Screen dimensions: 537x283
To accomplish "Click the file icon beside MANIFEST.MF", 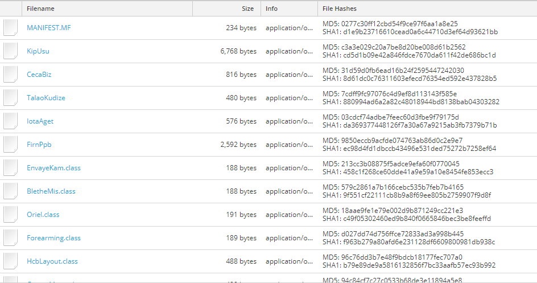I will (x=11, y=28).
